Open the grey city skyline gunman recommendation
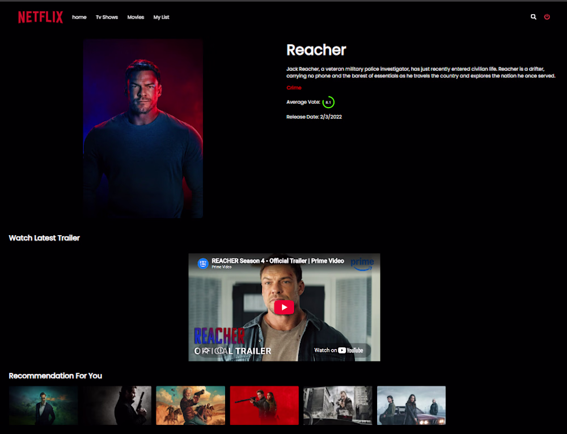Image resolution: width=567 pixels, height=434 pixels. click(x=338, y=405)
